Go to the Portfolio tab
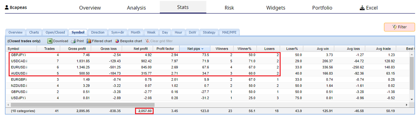 coord(322,8)
